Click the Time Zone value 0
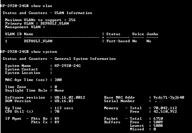This screenshot has height=133, width=192. [56, 87]
